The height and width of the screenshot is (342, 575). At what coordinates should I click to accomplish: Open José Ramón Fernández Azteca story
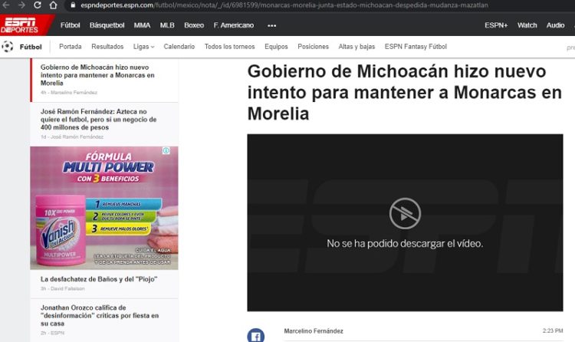pyautogui.click(x=99, y=120)
